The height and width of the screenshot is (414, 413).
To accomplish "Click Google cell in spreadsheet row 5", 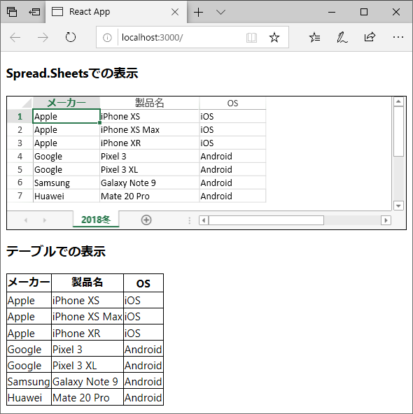I will point(66,169).
